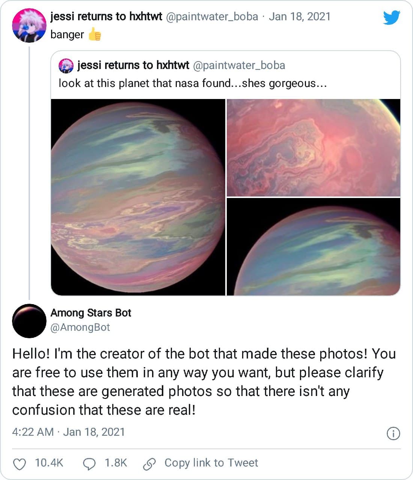413x480 pixels.
Task: Open Among Stars Bot display name
Action: (91, 313)
